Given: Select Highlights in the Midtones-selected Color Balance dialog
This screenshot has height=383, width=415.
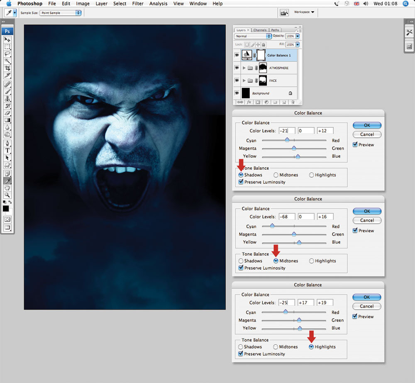Looking at the screenshot, I should [322, 261].
